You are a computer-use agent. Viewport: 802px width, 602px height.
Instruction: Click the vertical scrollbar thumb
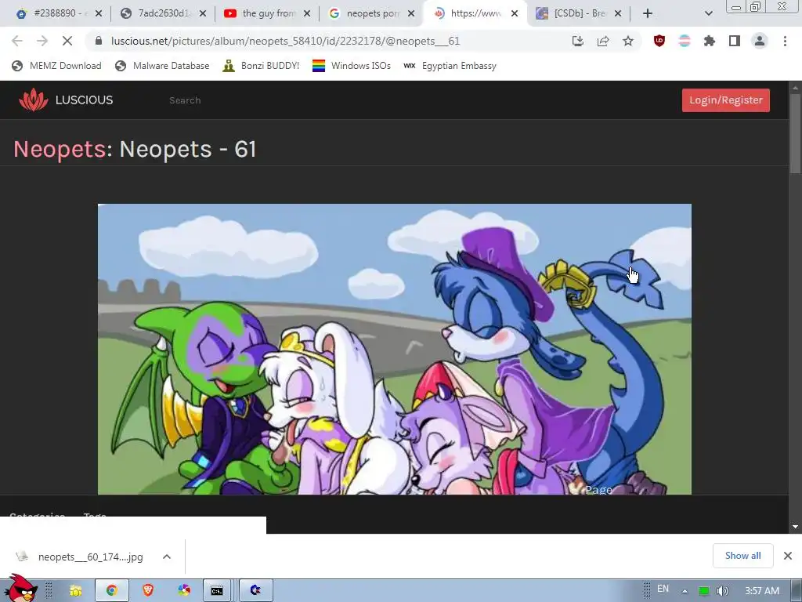(x=796, y=134)
